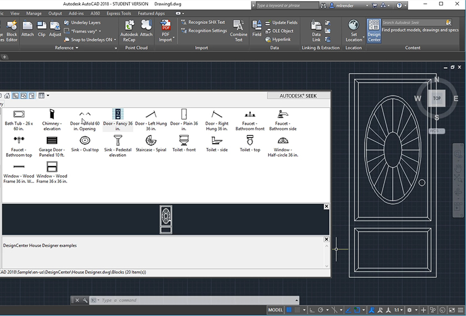The width and height of the screenshot is (466, 316).
Task: Open the Express Tools ribbon tab
Action: pos(119,13)
